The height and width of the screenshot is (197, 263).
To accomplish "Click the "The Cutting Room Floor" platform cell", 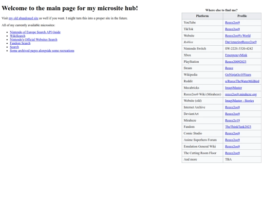I will (x=202, y=153).
